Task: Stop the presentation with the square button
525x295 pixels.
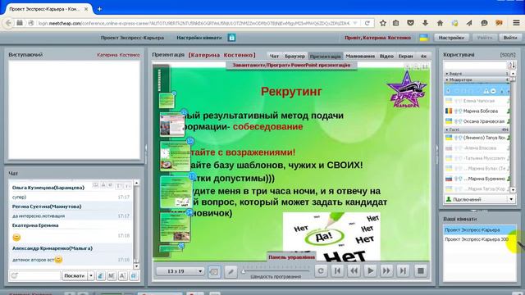Action: [421, 270]
